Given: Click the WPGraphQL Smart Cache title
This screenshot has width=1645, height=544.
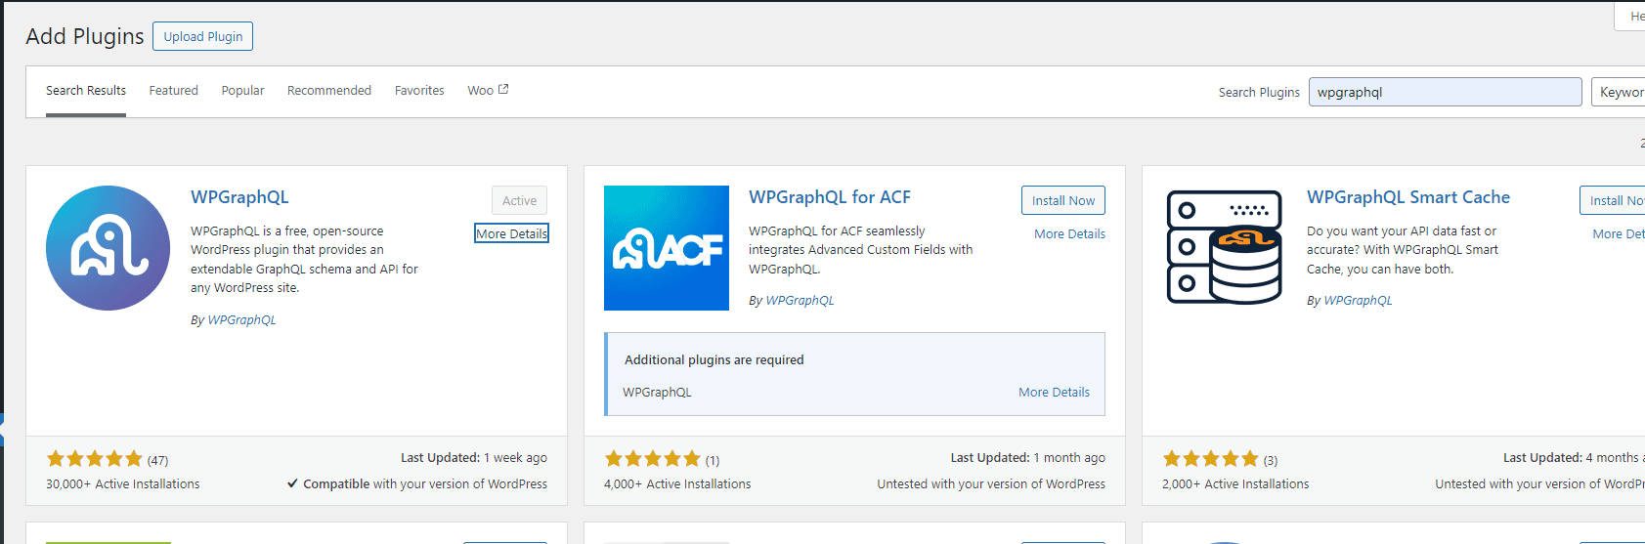Looking at the screenshot, I should [x=1408, y=196].
